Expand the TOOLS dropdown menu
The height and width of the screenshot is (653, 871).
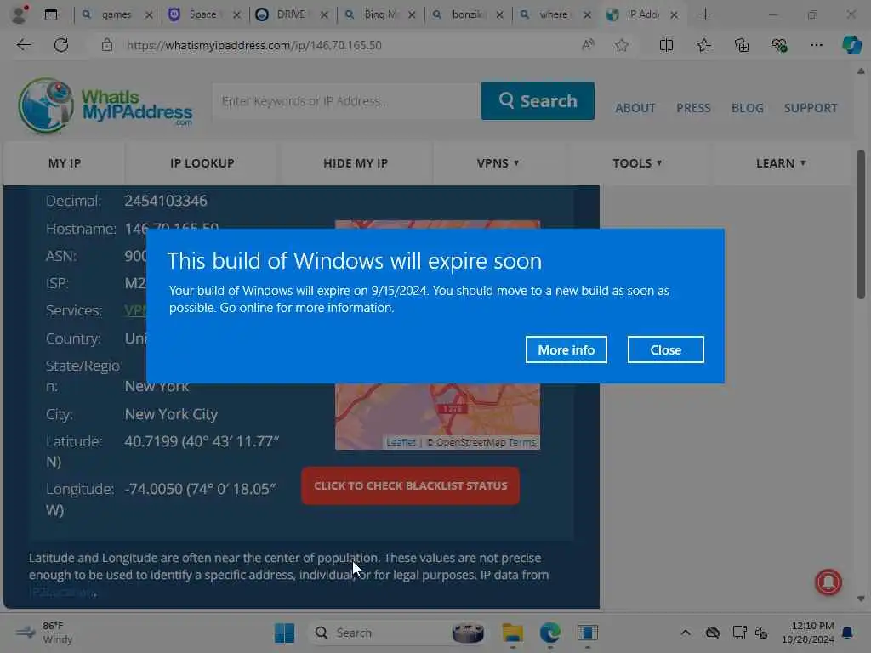[637, 163]
